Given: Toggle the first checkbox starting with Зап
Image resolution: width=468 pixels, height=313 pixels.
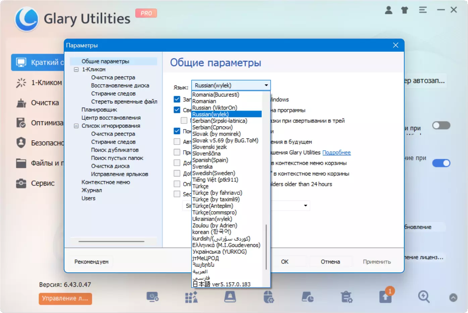Looking at the screenshot, I should [x=177, y=99].
